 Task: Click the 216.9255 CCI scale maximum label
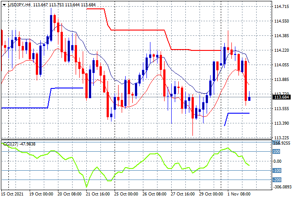tap(281, 143)
